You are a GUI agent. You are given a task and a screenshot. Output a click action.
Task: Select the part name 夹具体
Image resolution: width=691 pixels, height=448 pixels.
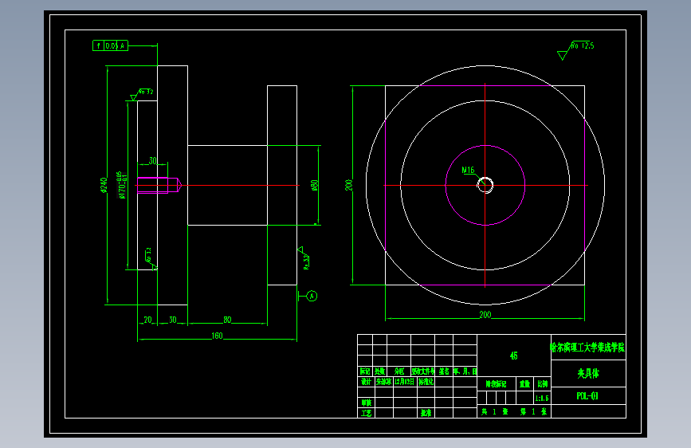tap(588, 374)
